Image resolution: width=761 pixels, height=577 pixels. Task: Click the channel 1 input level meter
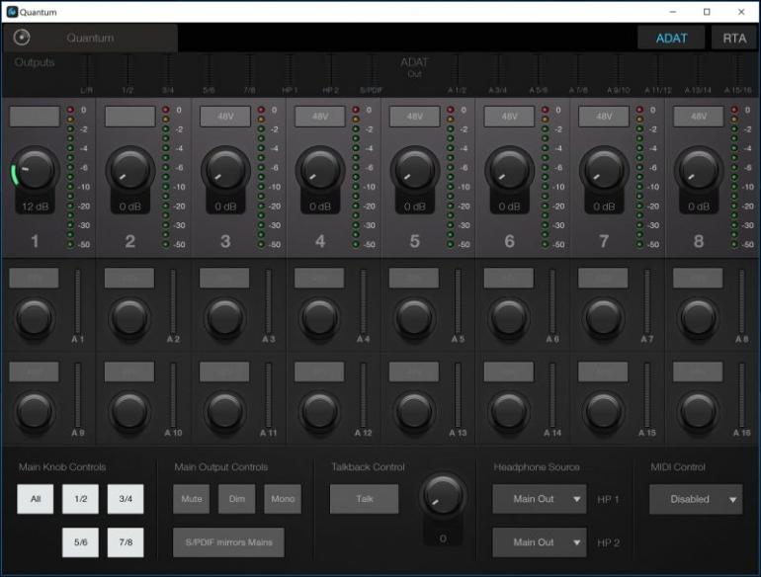click(70, 177)
